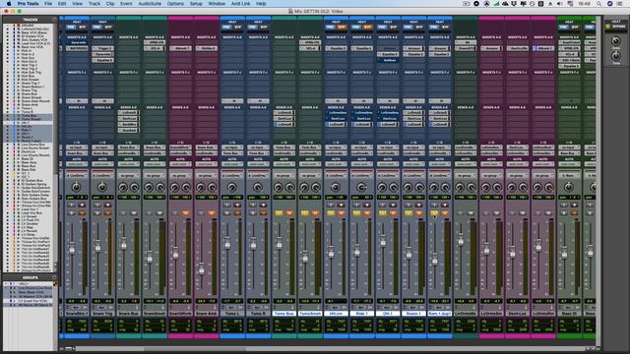Click the left pan knob on OH 1
Screen dimensions: 630x354
382,187
